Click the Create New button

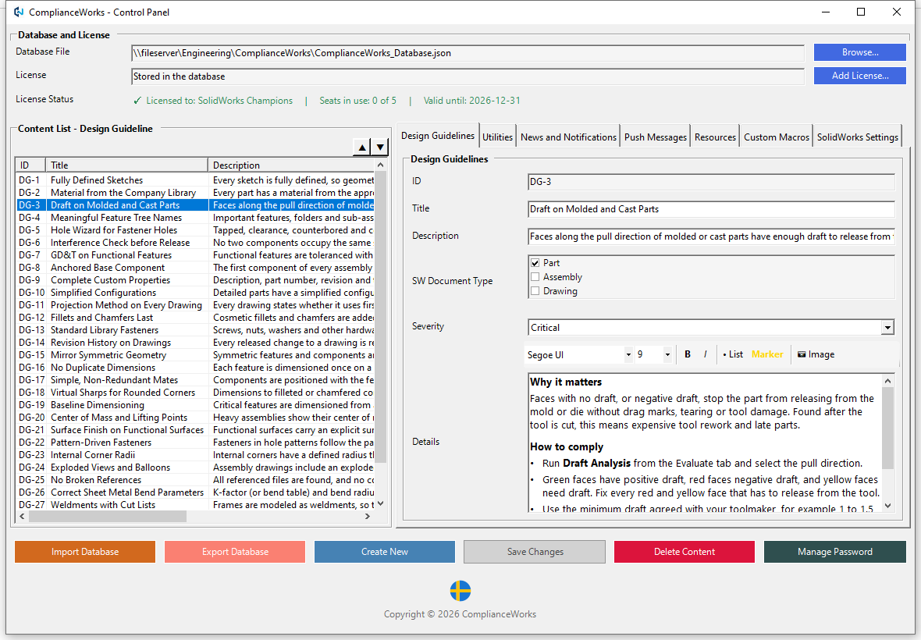click(x=385, y=552)
